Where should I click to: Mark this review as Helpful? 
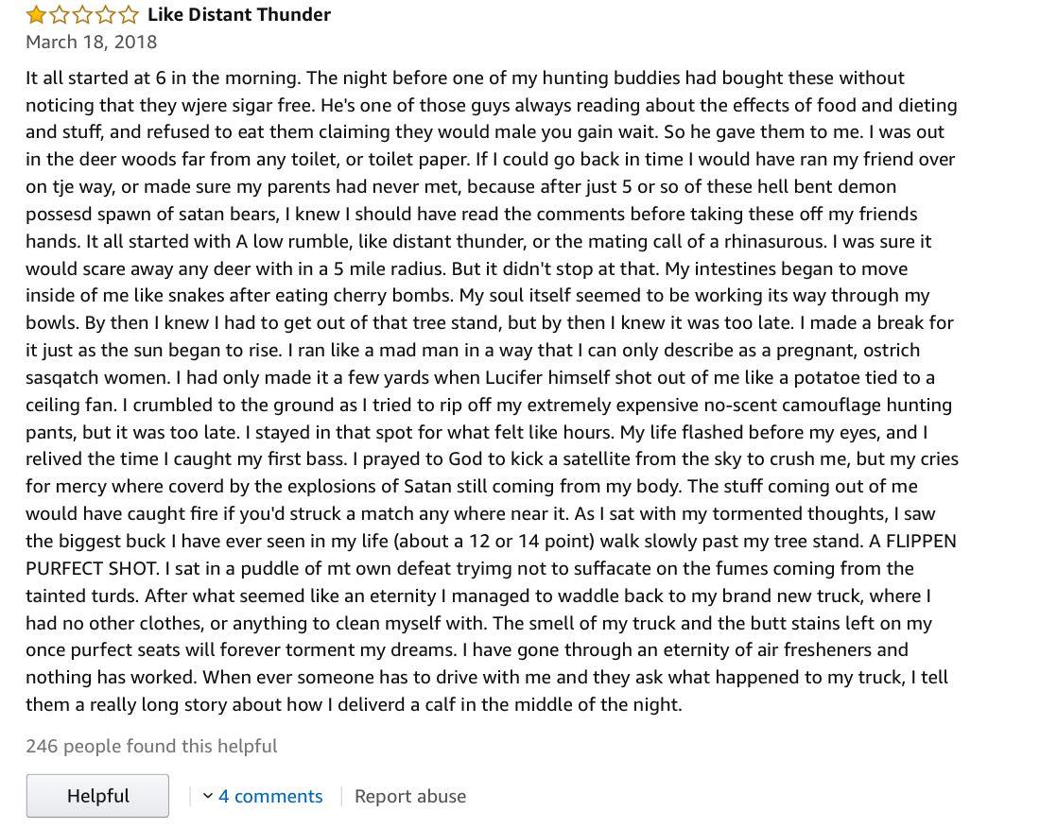point(97,796)
